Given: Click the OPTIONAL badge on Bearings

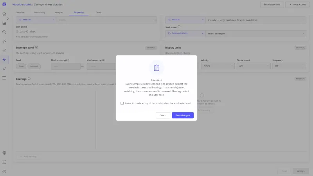Looking at the screenshot, I should [300, 79].
